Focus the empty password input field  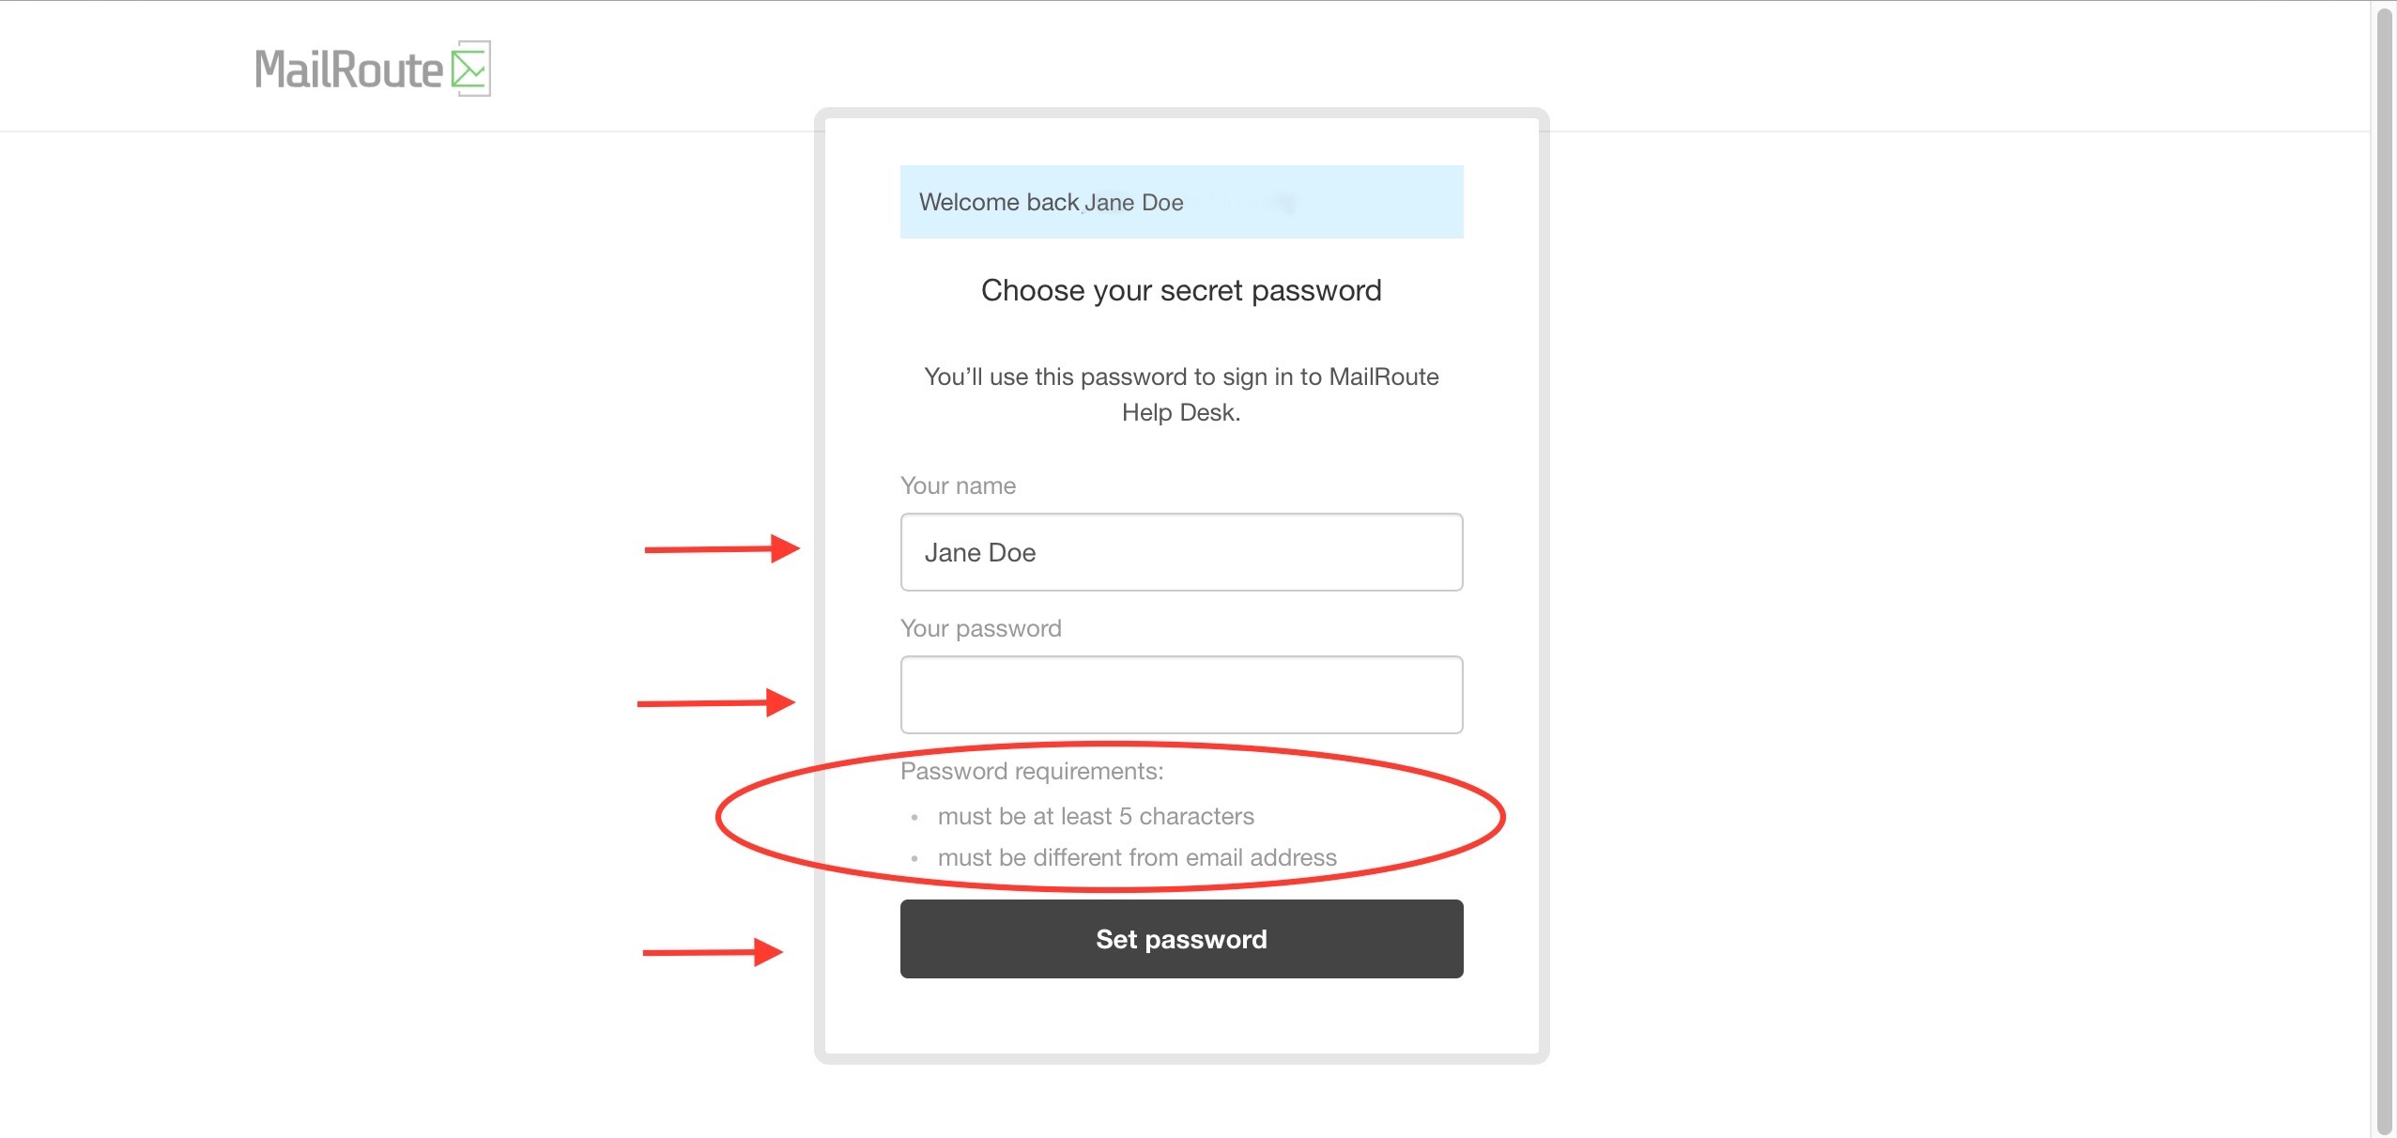[x=1181, y=695]
